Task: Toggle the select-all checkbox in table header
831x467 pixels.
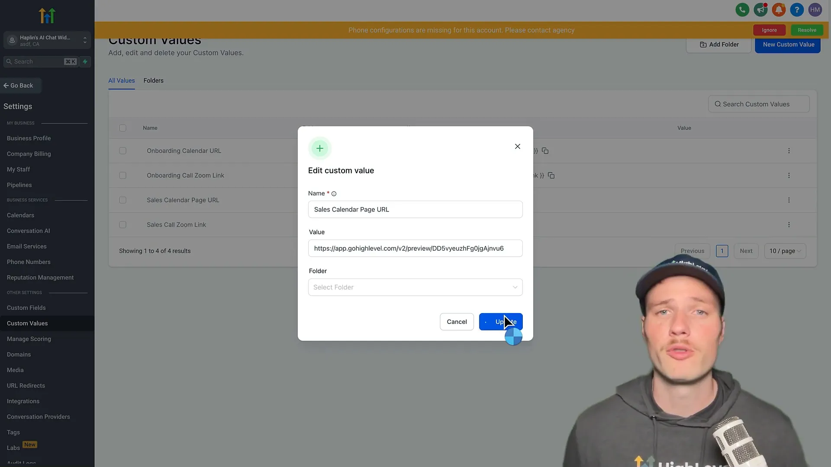Action: pos(123,128)
